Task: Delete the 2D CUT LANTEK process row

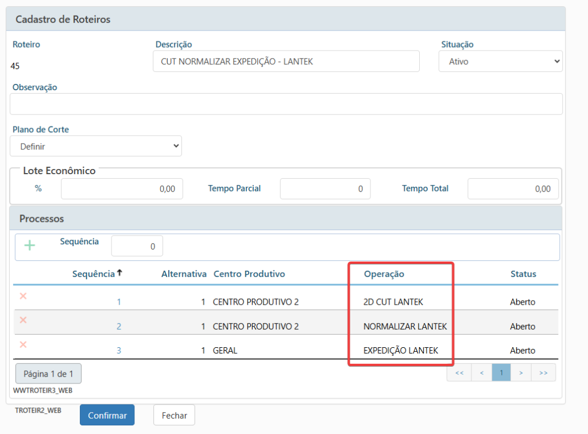Action: (23, 296)
